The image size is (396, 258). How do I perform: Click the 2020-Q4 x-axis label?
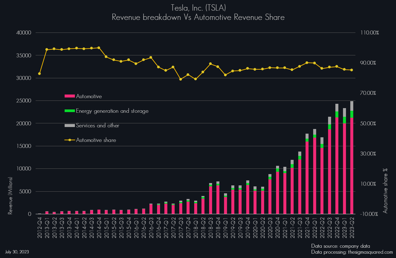(278, 227)
